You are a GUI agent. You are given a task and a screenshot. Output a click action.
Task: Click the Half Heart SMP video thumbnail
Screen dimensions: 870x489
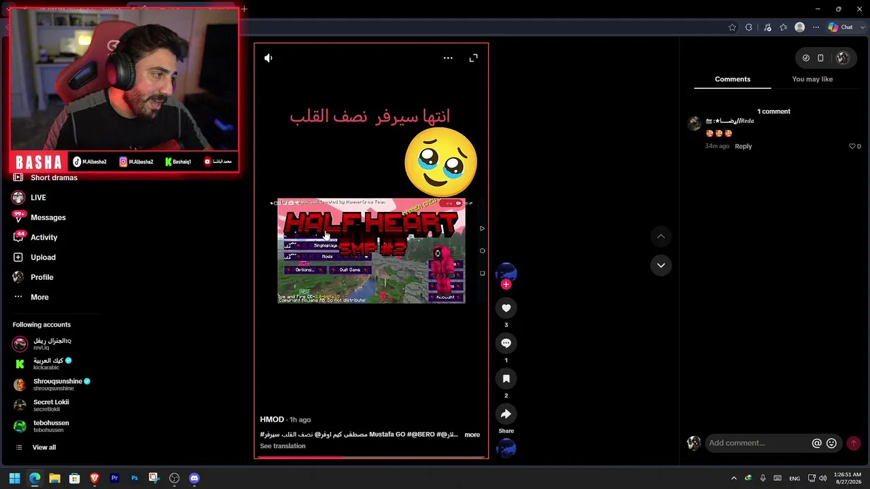(x=371, y=251)
